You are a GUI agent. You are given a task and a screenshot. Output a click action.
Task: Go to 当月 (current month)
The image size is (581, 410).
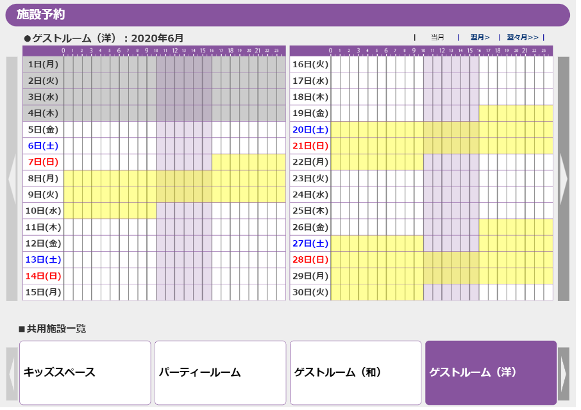(437, 37)
